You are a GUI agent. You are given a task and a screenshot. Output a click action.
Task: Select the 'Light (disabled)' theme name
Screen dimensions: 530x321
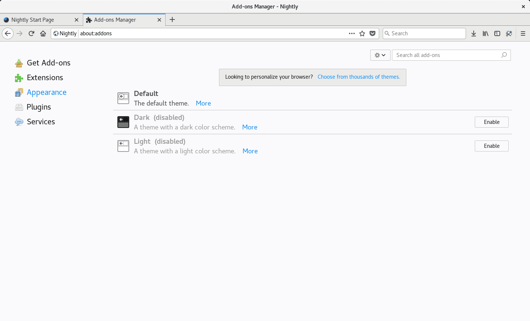pos(160,141)
